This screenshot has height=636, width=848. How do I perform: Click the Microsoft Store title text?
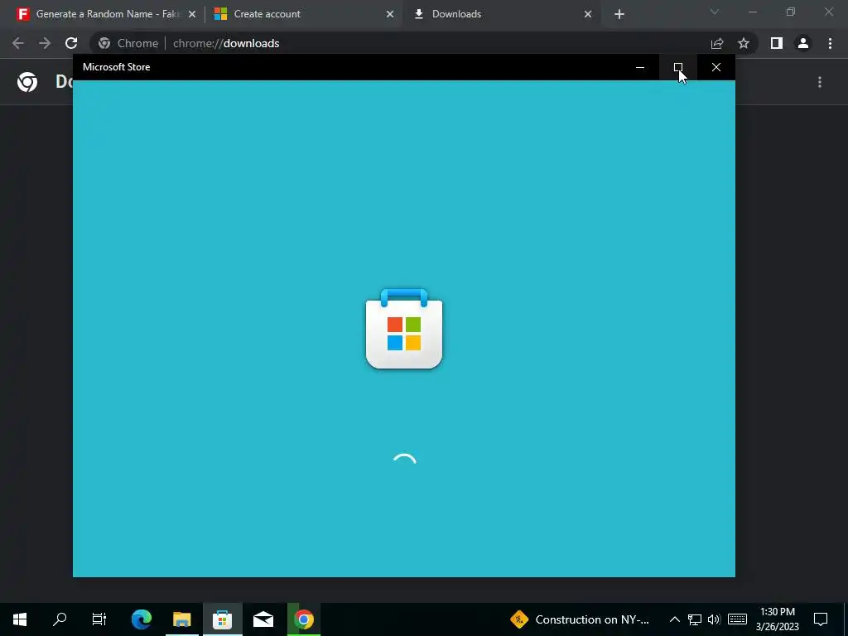click(116, 67)
